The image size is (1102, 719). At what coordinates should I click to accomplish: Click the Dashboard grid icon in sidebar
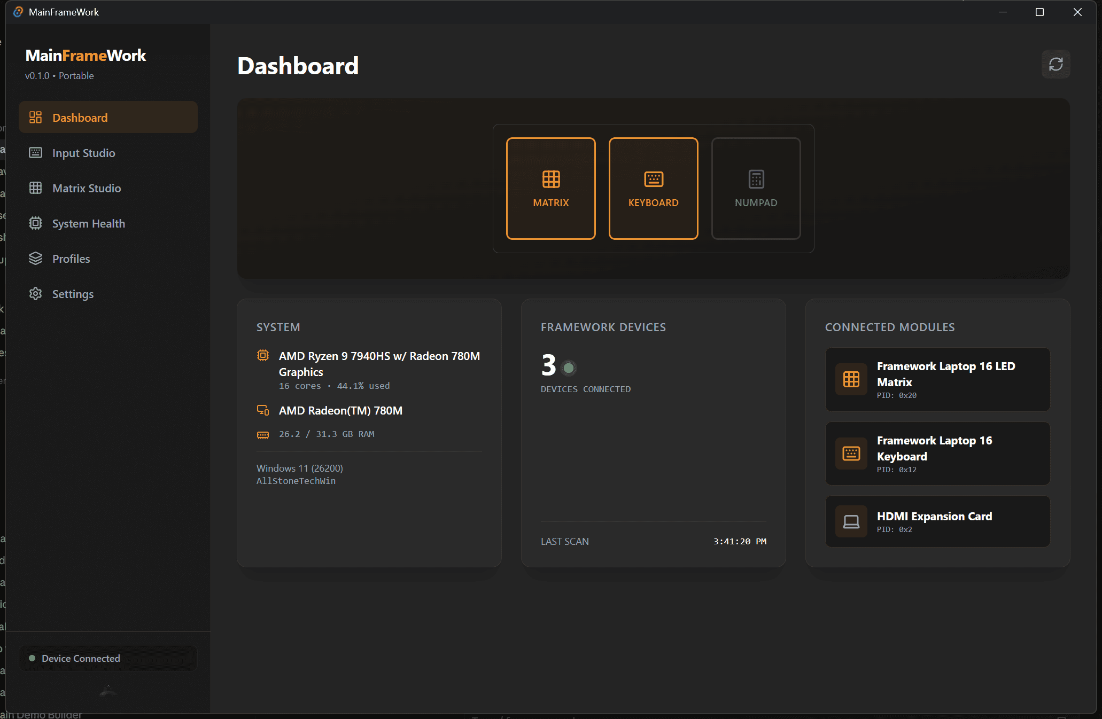coord(35,118)
